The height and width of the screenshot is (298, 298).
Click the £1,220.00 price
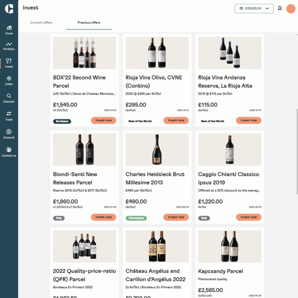tap(210, 201)
